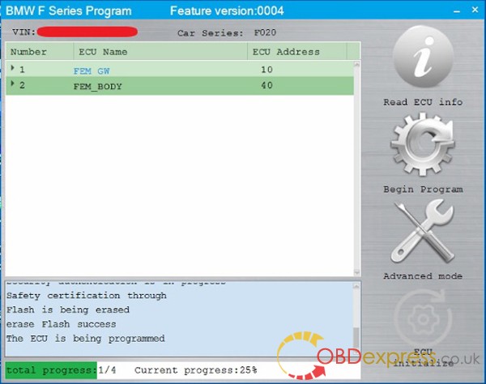Select the FEM_GW ECU name

(92, 71)
